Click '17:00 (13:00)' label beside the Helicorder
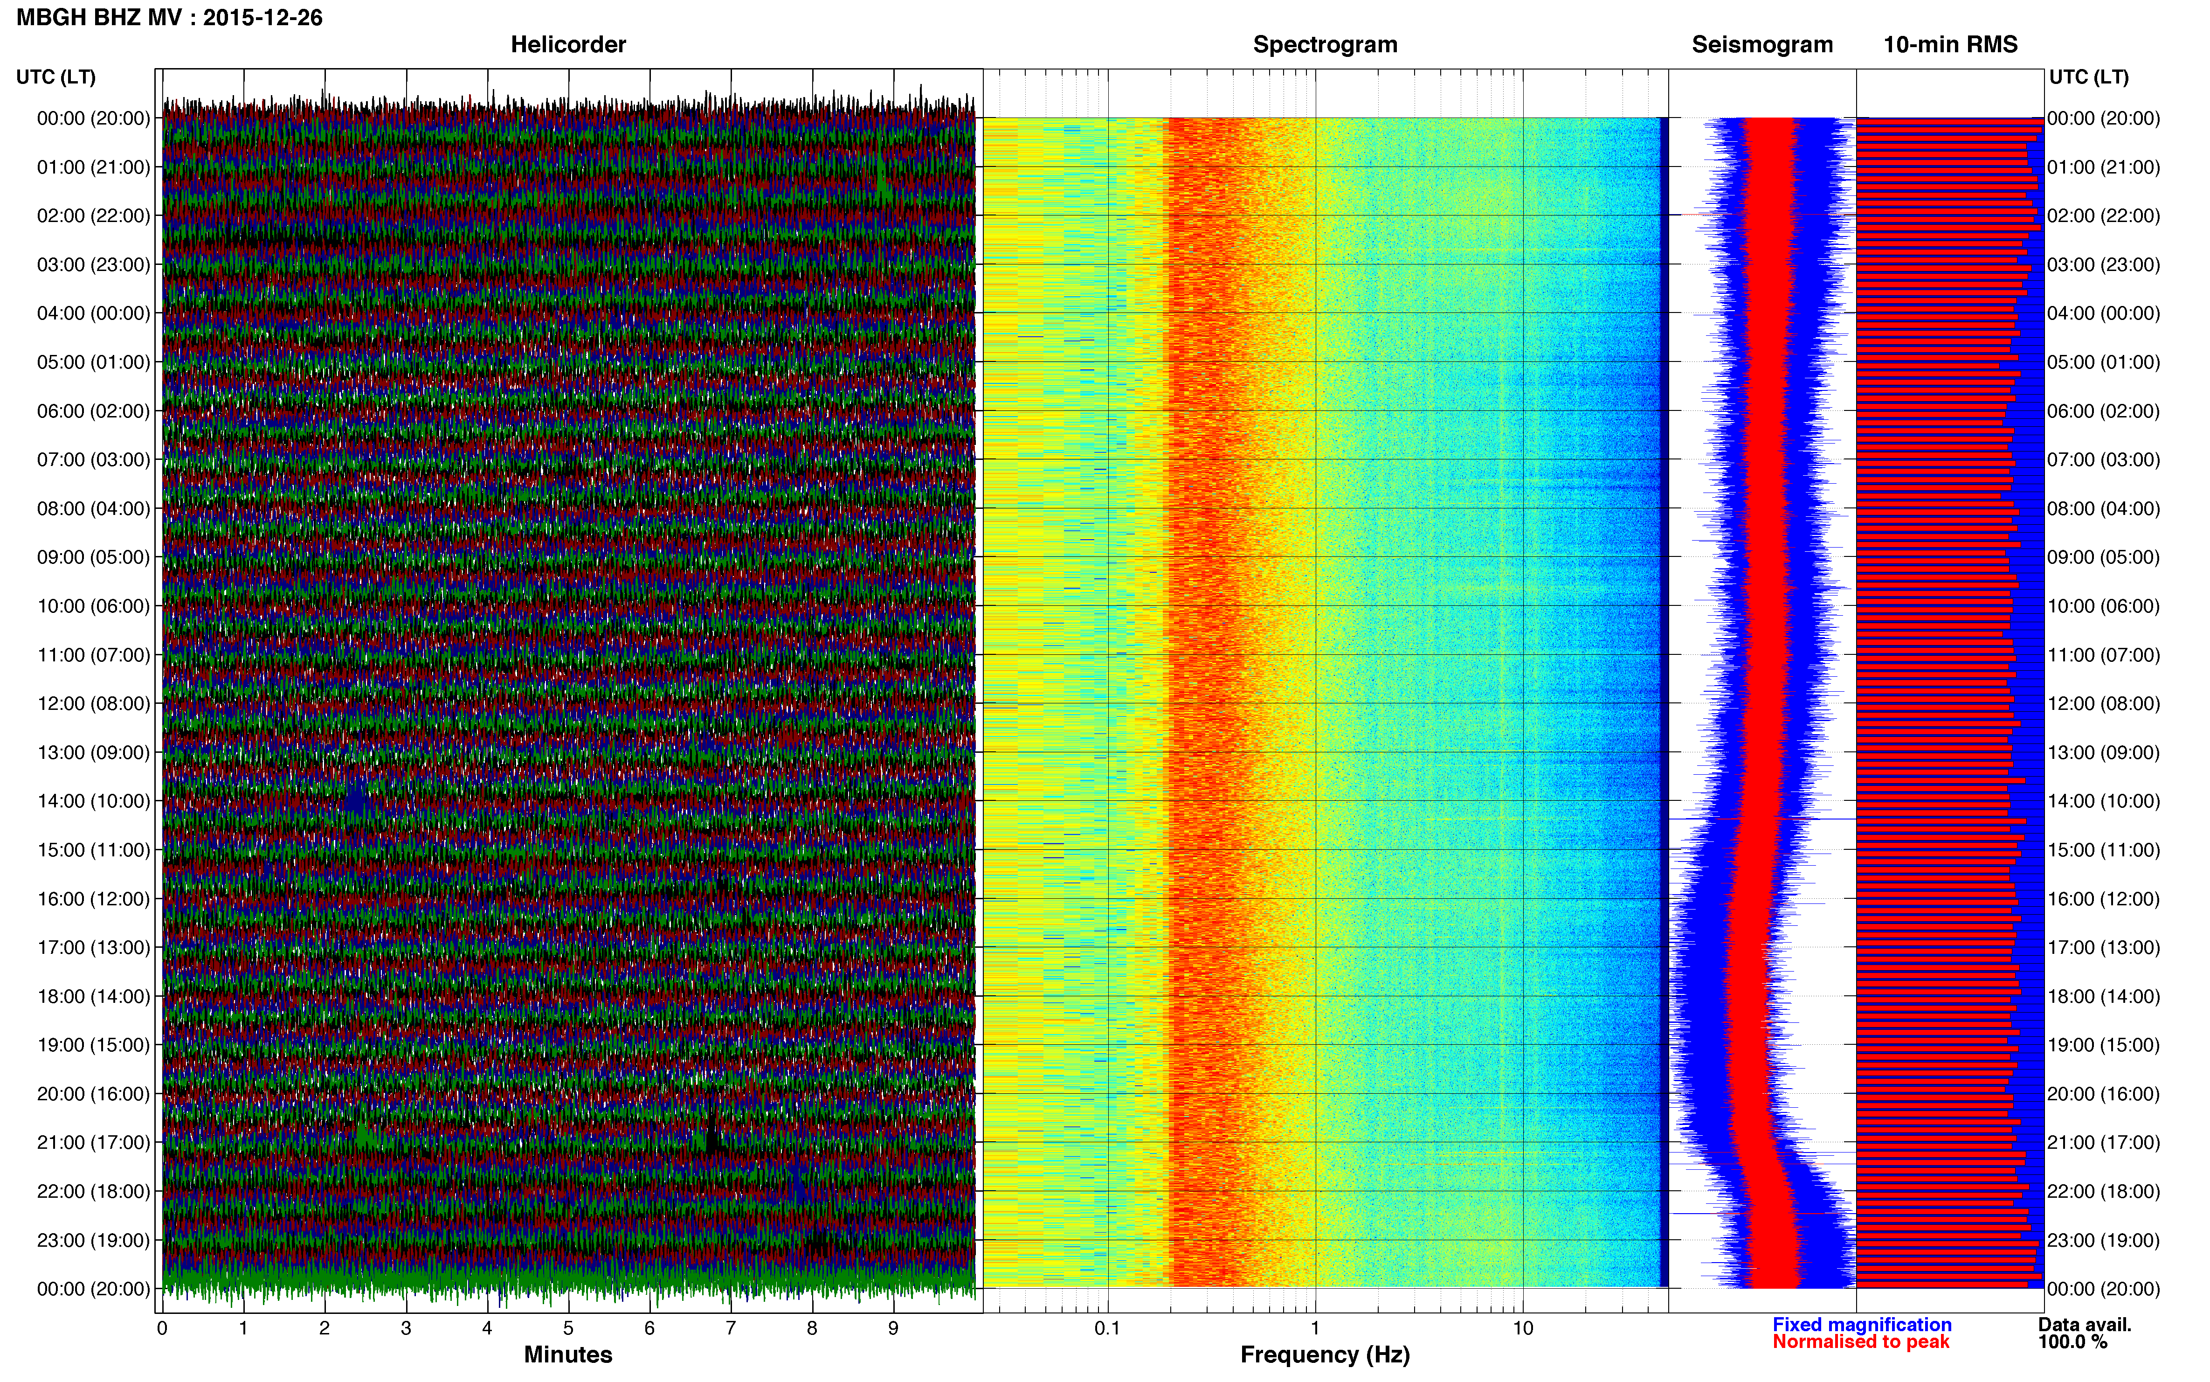2210x1382 pixels. [93, 948]
